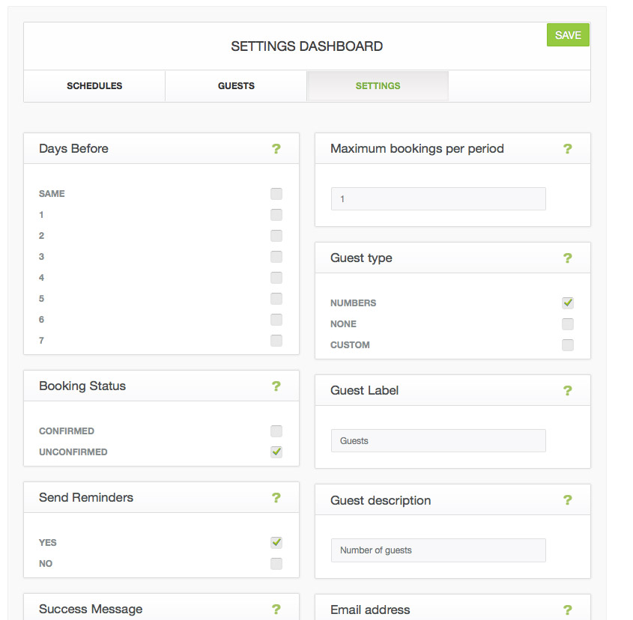Open help icon for Days Before
633x620 pixels.
tap(276, 149)
